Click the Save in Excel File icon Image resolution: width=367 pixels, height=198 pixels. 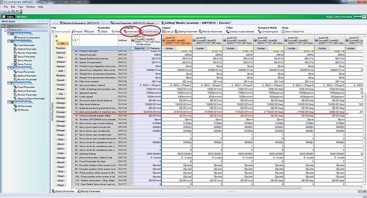[x=283, y=32]
